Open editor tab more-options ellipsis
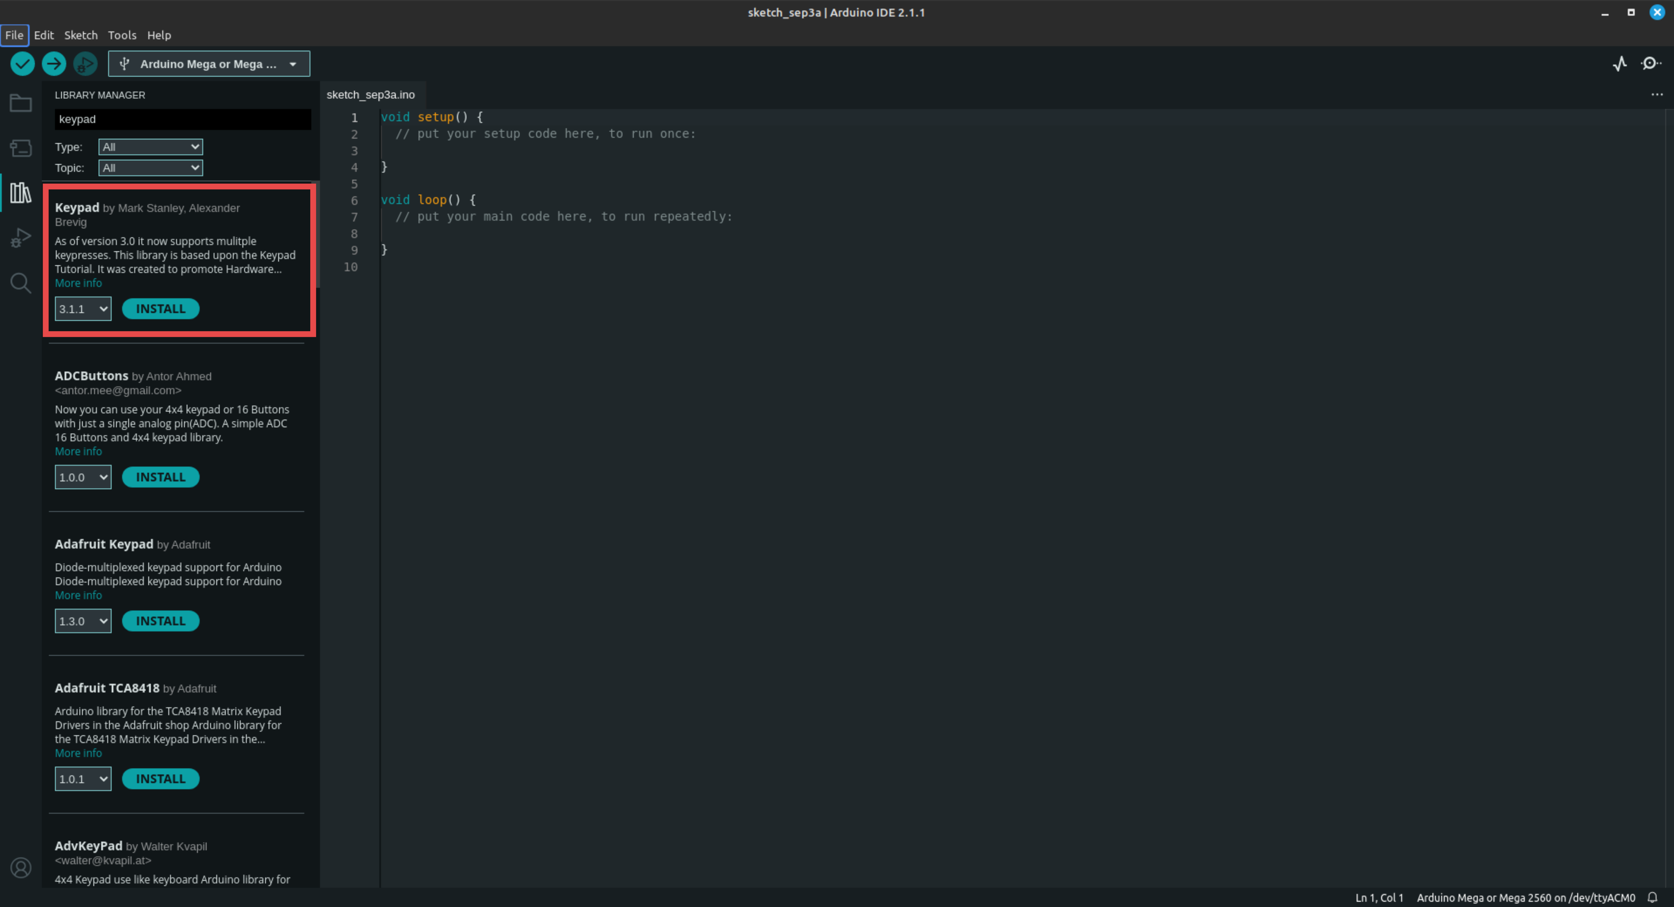Screen dimensions: 1674x907 pos(1657,94)
